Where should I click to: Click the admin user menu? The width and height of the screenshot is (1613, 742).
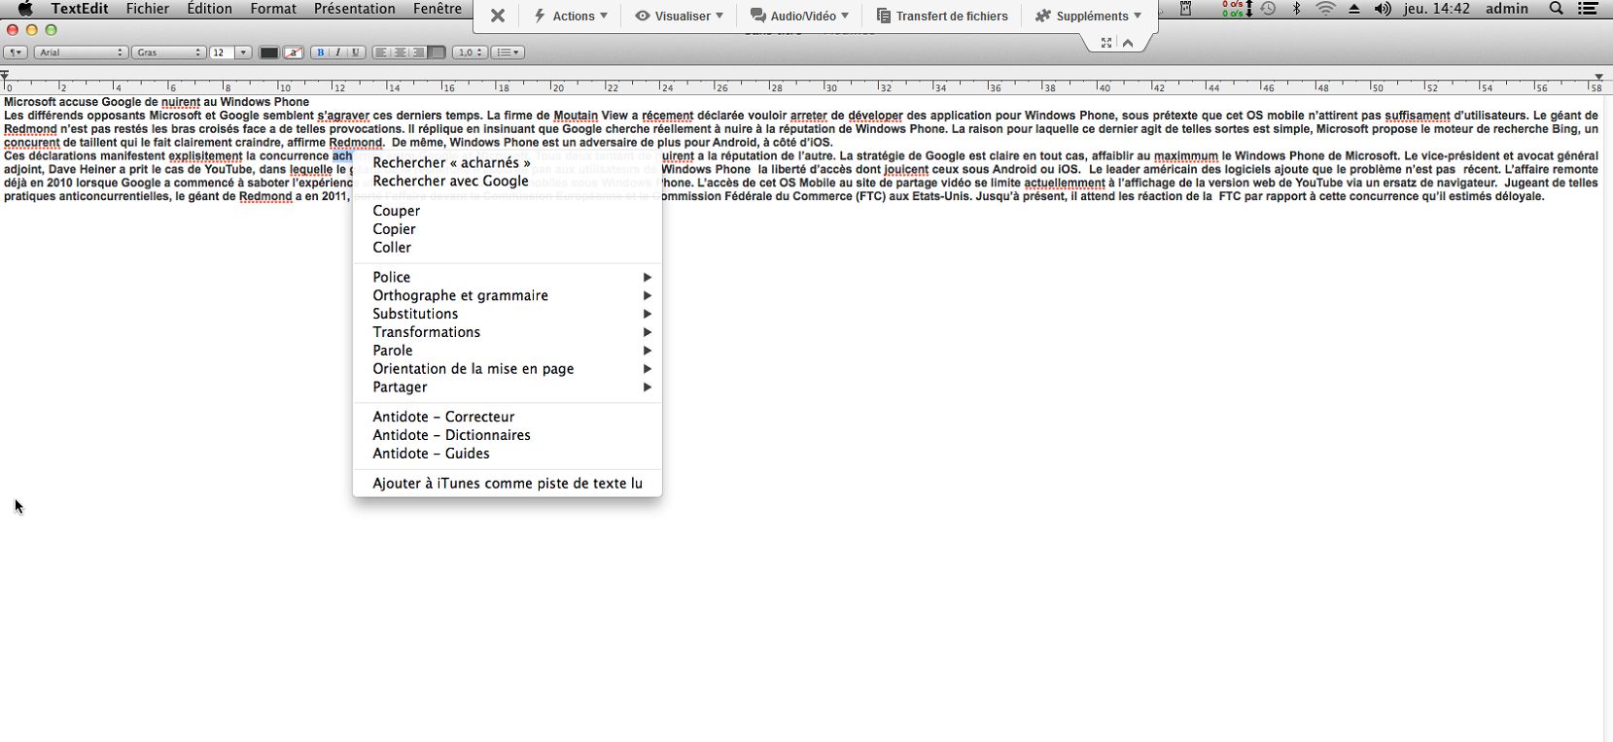(x=1507, y=9)
